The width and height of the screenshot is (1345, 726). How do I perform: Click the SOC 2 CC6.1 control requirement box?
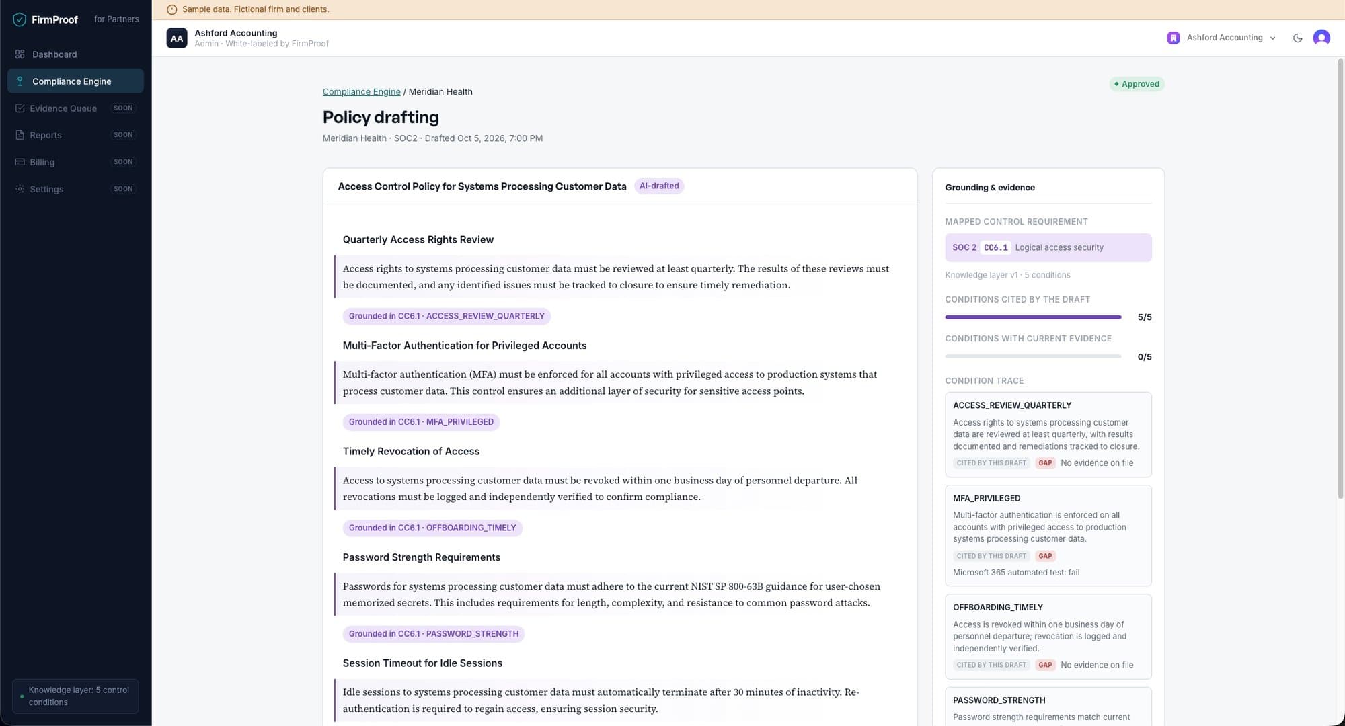(1048, 247)
